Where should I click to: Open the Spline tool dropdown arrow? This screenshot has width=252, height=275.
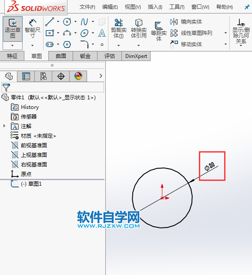point(93,21)
